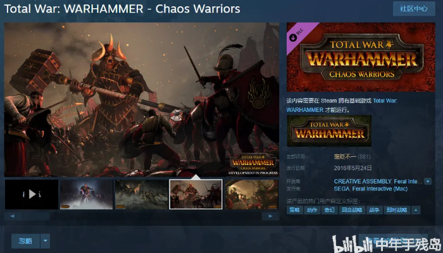Select the 回合战略 tag
This screenshot has height=253, width=443.
(x=352, y=210)
